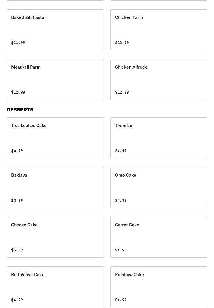Click the $12.99 price under Chicken Alfredo

(x=122, y=92)
